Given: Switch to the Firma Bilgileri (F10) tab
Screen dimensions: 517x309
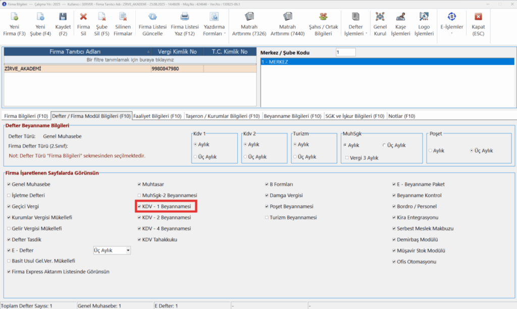Looking at the screenshot, I should tap(26, 116).
